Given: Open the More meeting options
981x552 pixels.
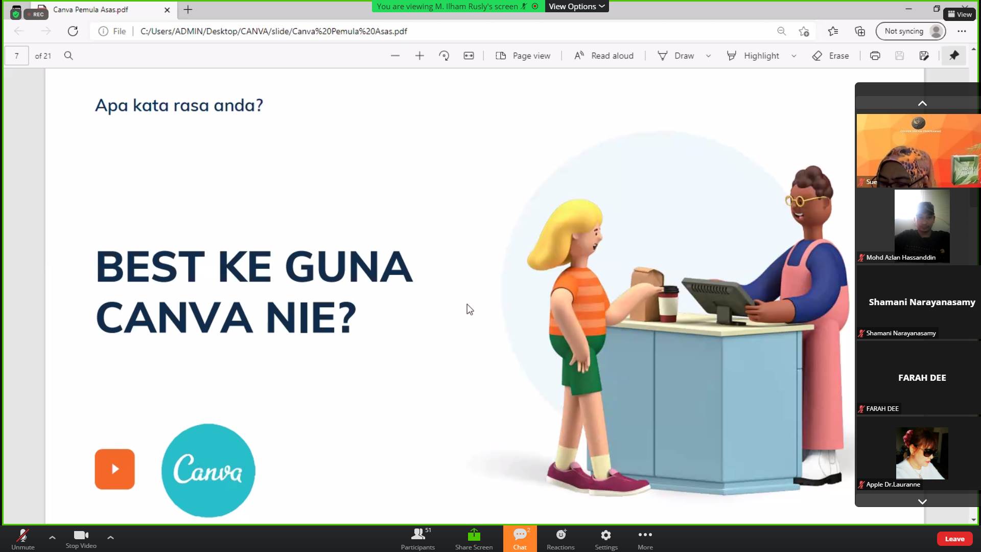Looking at the screenshot, I should [645, 539].
